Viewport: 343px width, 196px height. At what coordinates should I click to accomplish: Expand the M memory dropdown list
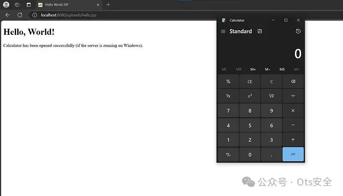[297, 69]
